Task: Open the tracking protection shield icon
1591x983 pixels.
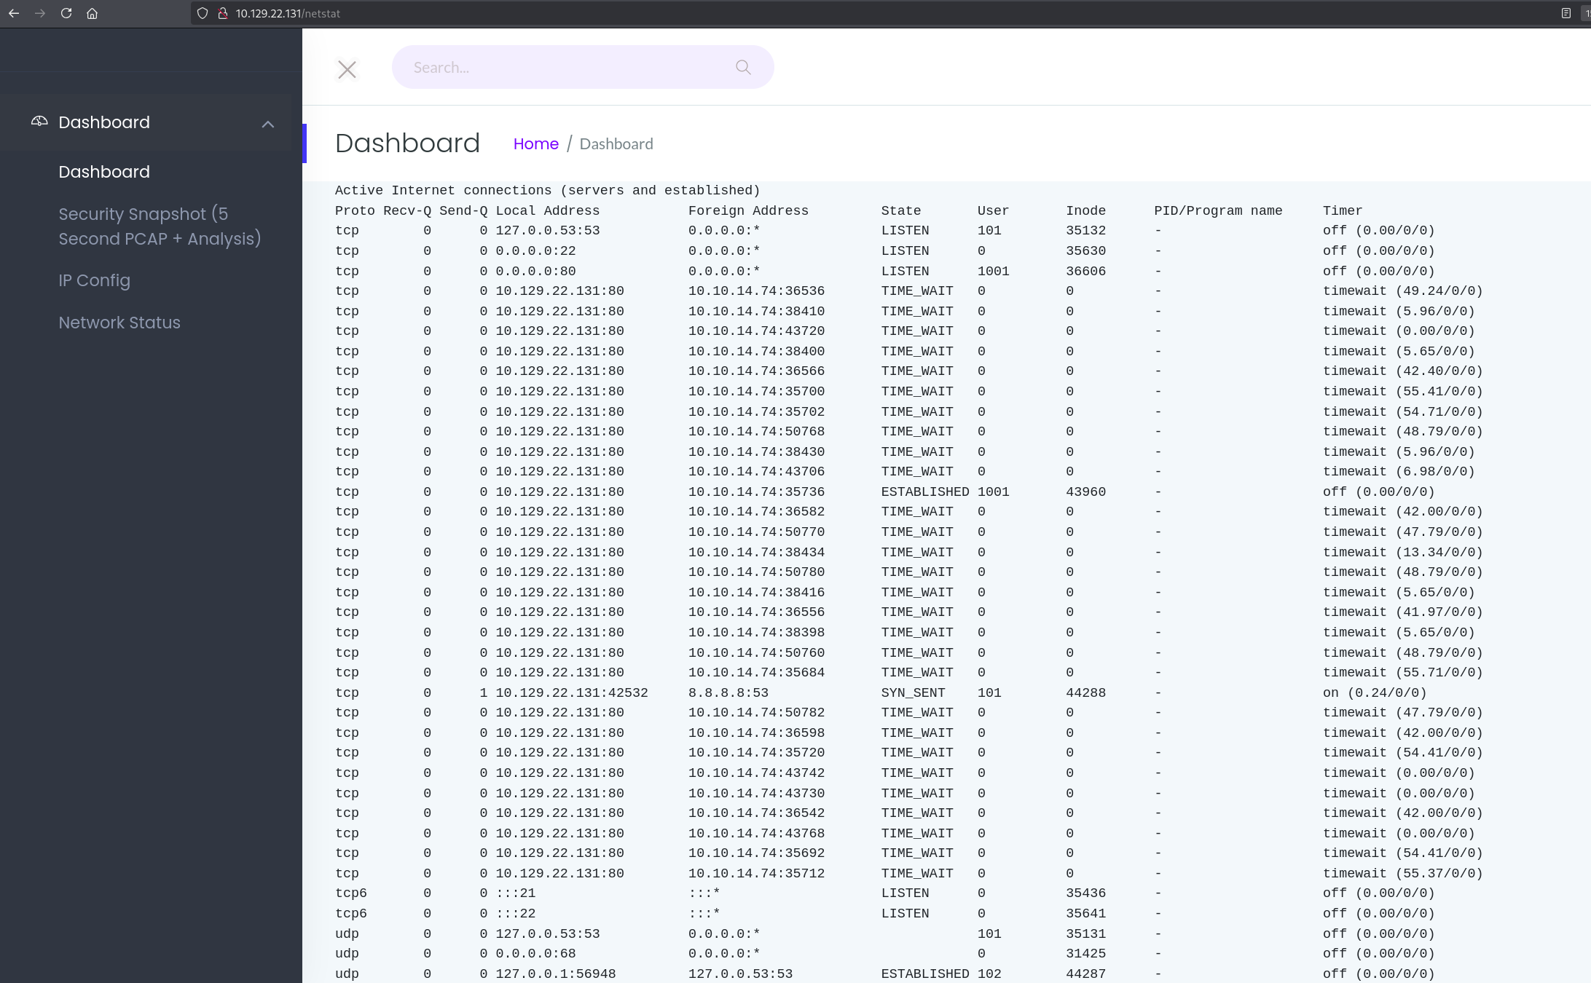Action: point(202,13)
